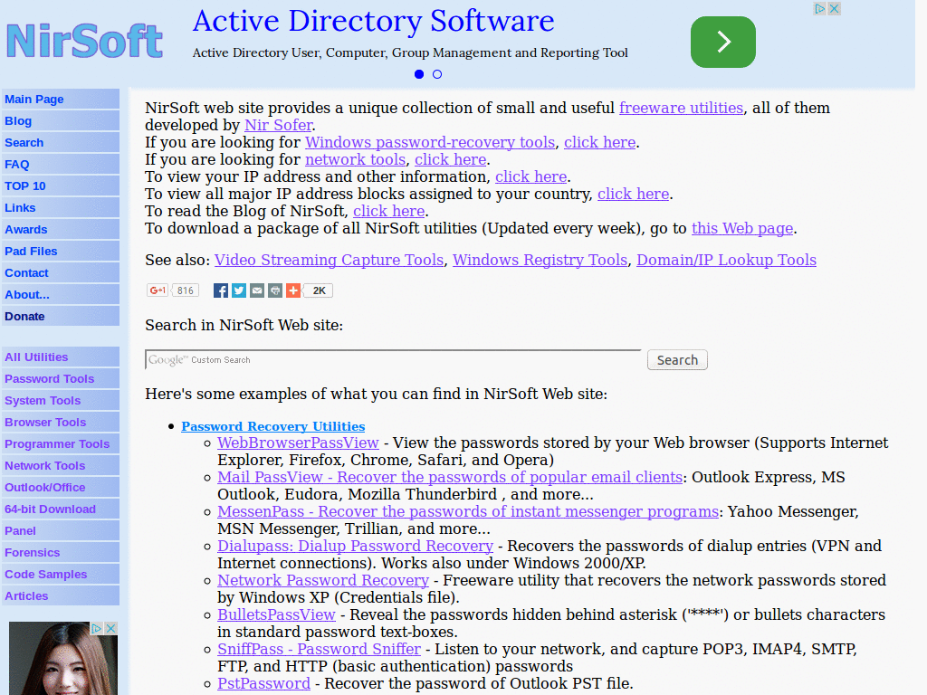
Task: Share the page on Twitter
Action: coord(237,290)
